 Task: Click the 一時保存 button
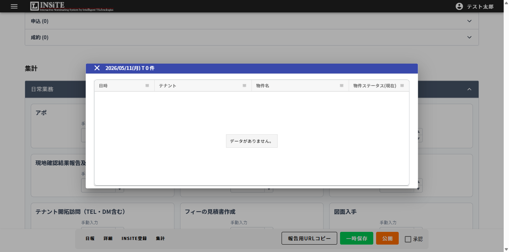[357, 239]
